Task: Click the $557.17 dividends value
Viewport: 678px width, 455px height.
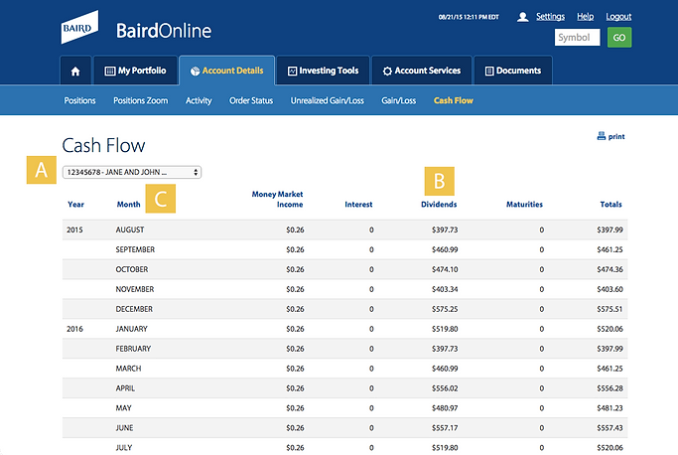Action: (445, 428)
